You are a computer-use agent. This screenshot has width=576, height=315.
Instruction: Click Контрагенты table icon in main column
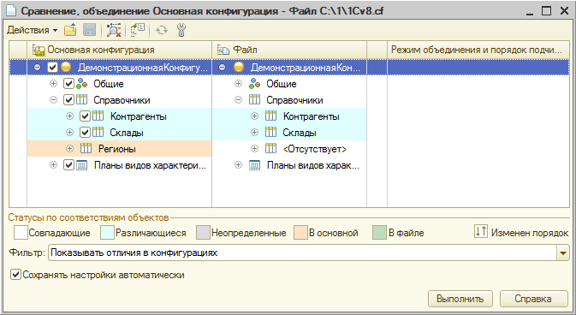point(98,116)
